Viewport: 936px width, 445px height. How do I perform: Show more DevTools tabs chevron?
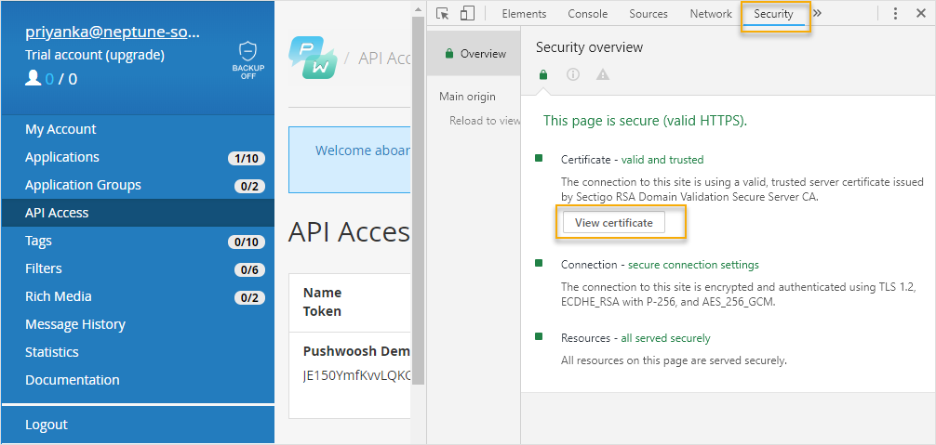click(817, 13)
